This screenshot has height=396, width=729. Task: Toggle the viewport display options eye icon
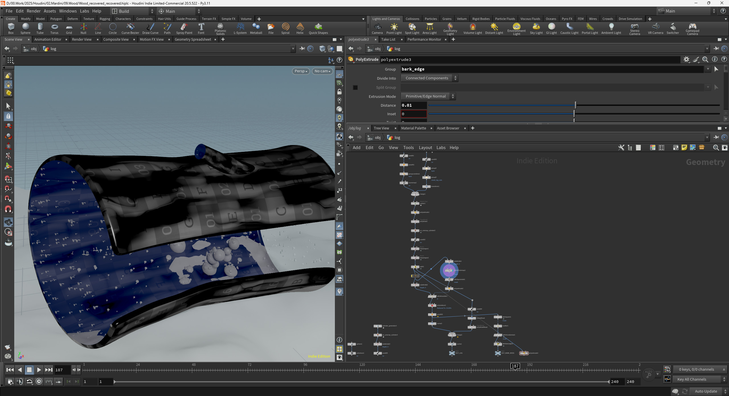[x=339, y=358]
